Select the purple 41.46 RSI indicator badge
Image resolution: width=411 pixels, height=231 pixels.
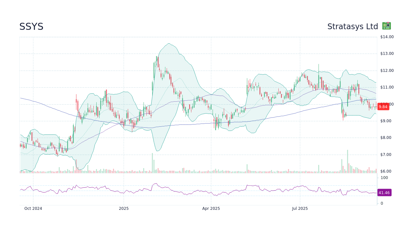click(x=384, y=193)
